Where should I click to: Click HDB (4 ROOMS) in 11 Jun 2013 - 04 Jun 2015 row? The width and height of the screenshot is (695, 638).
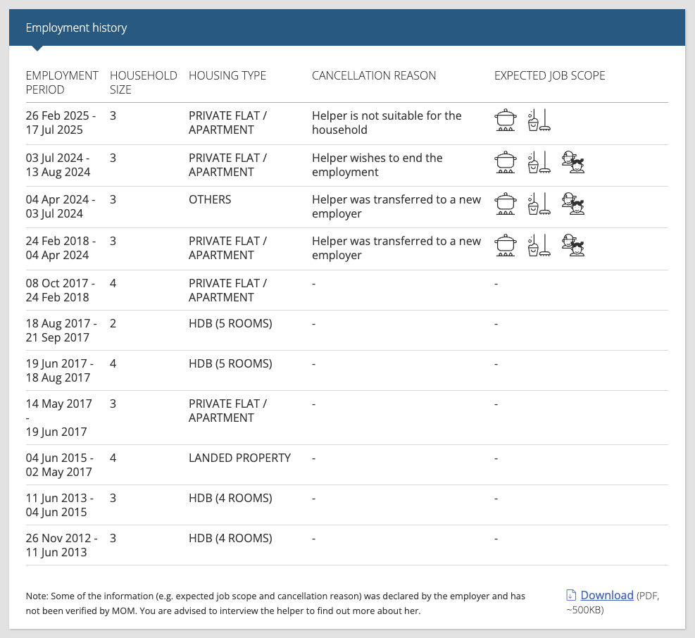(x=230, y=499)
